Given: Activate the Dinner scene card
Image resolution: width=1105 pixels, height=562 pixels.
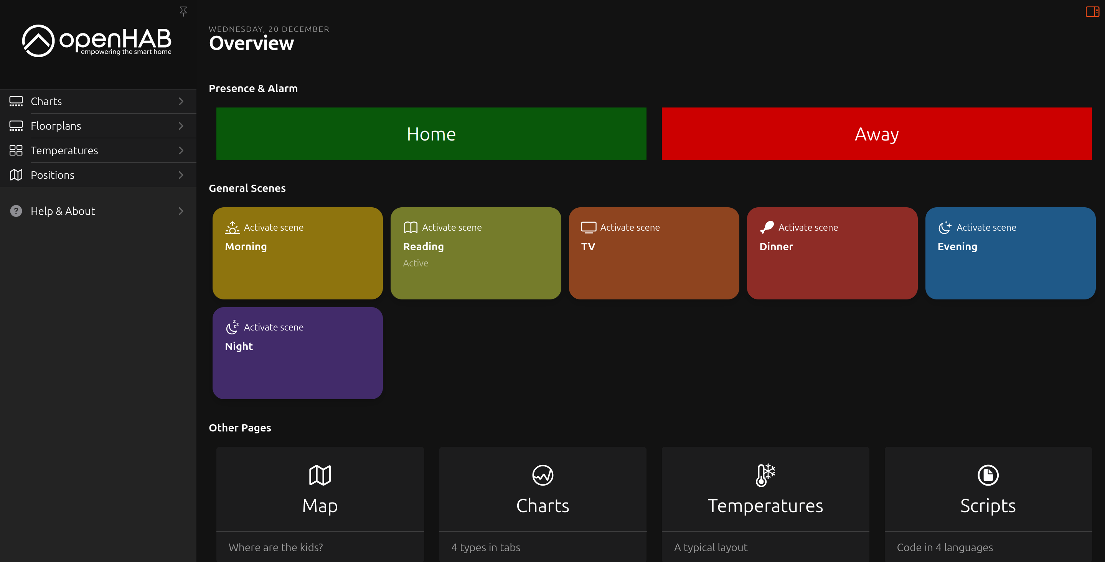Looking at the screenshot, I should [x=832, y=253].
